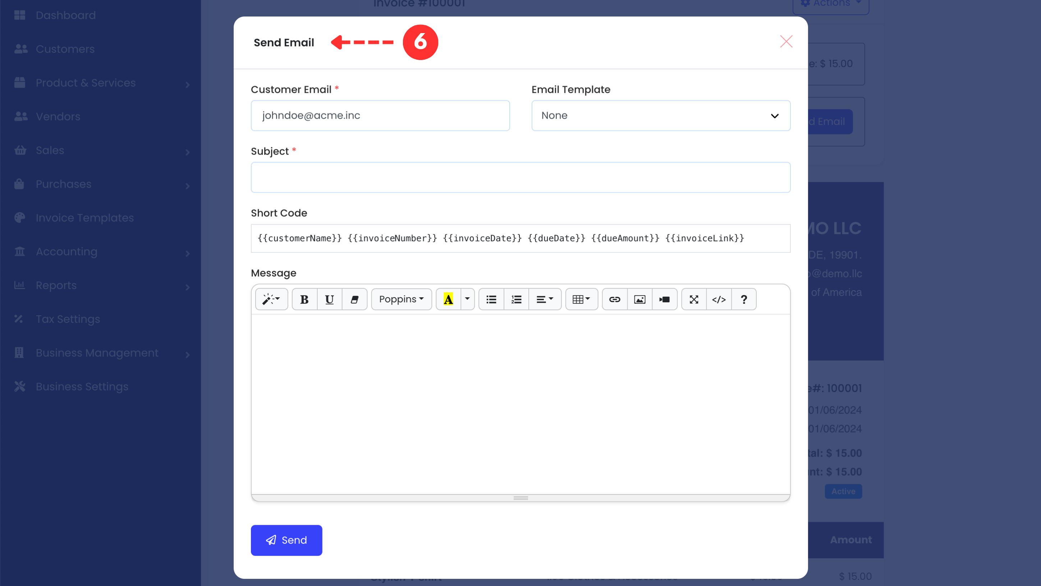1041x586 pixels.
Task: Open Tax Settings in the sidebar
Action: (68, 319)
